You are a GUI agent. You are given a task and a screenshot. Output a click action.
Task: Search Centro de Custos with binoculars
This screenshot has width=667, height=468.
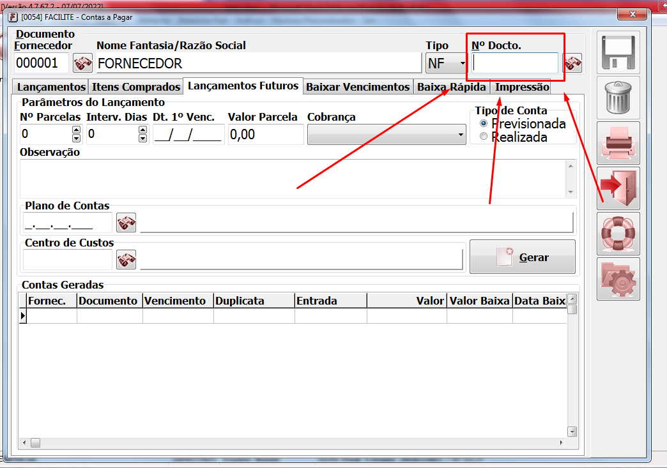[x=126, y=259]
